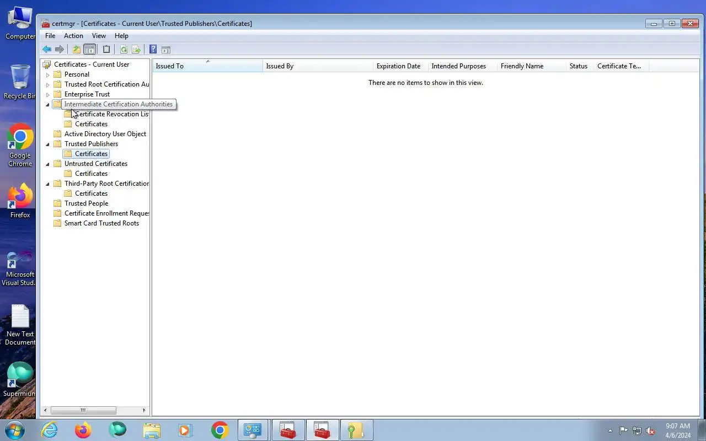The height and width of the screenshot is (441, 706).
Task: Select Certificates under Untrusted Certificates
Action: coord(91,174)
